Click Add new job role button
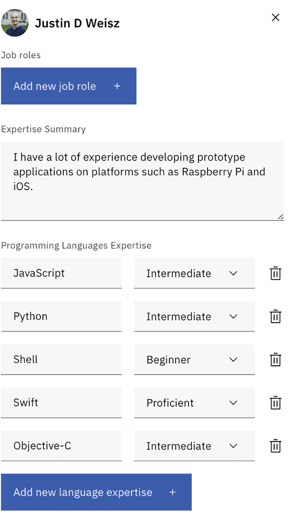The image size is (297, 520). pyautogui.click(x=69, y=86)
